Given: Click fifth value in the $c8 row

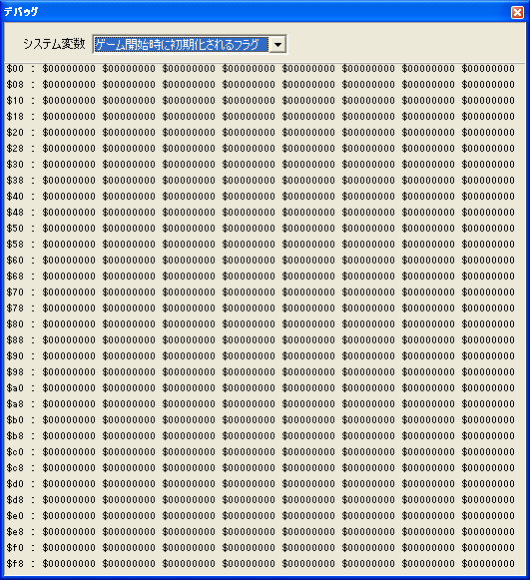Looking at the screenshot, I should (308, 468).
